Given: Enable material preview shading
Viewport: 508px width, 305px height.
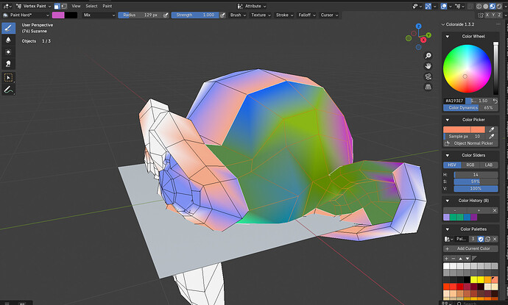Looking at the screenshot, I should tap(492, 6).
